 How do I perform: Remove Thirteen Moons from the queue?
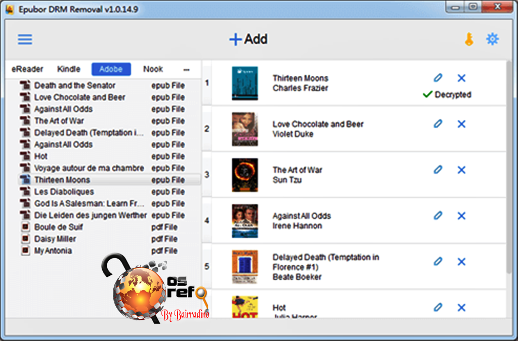pyautogui.click(x=461, y=78)
